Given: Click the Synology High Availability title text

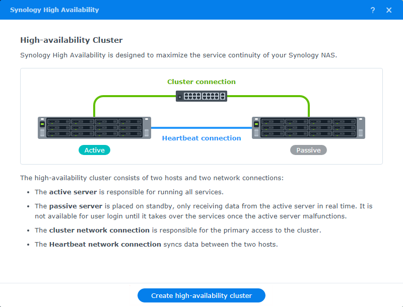Looking at the screenshot, I should (x=54, y=10).
